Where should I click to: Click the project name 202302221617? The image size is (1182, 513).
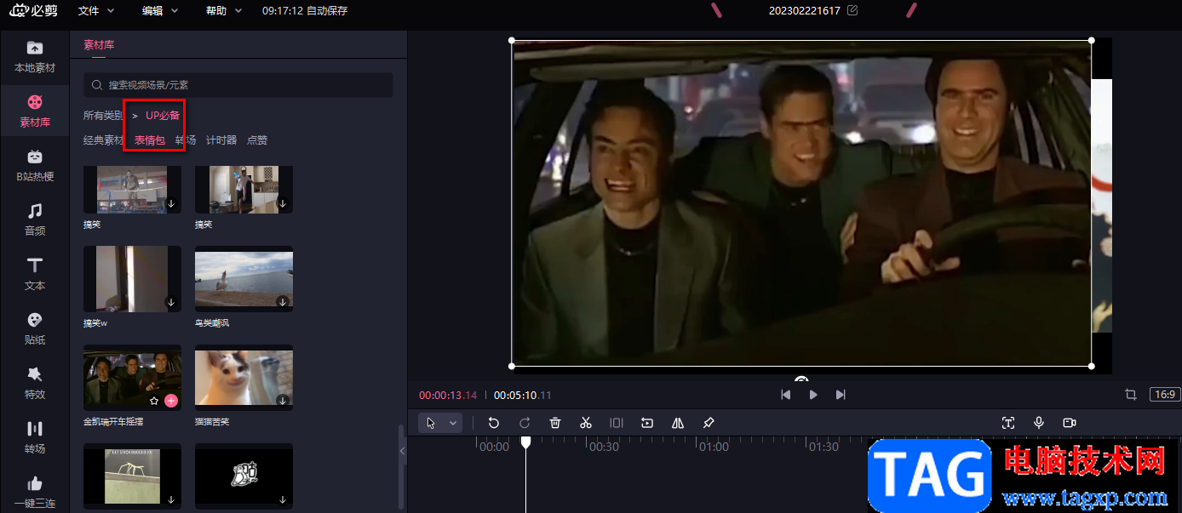click(x=805, y=10)
